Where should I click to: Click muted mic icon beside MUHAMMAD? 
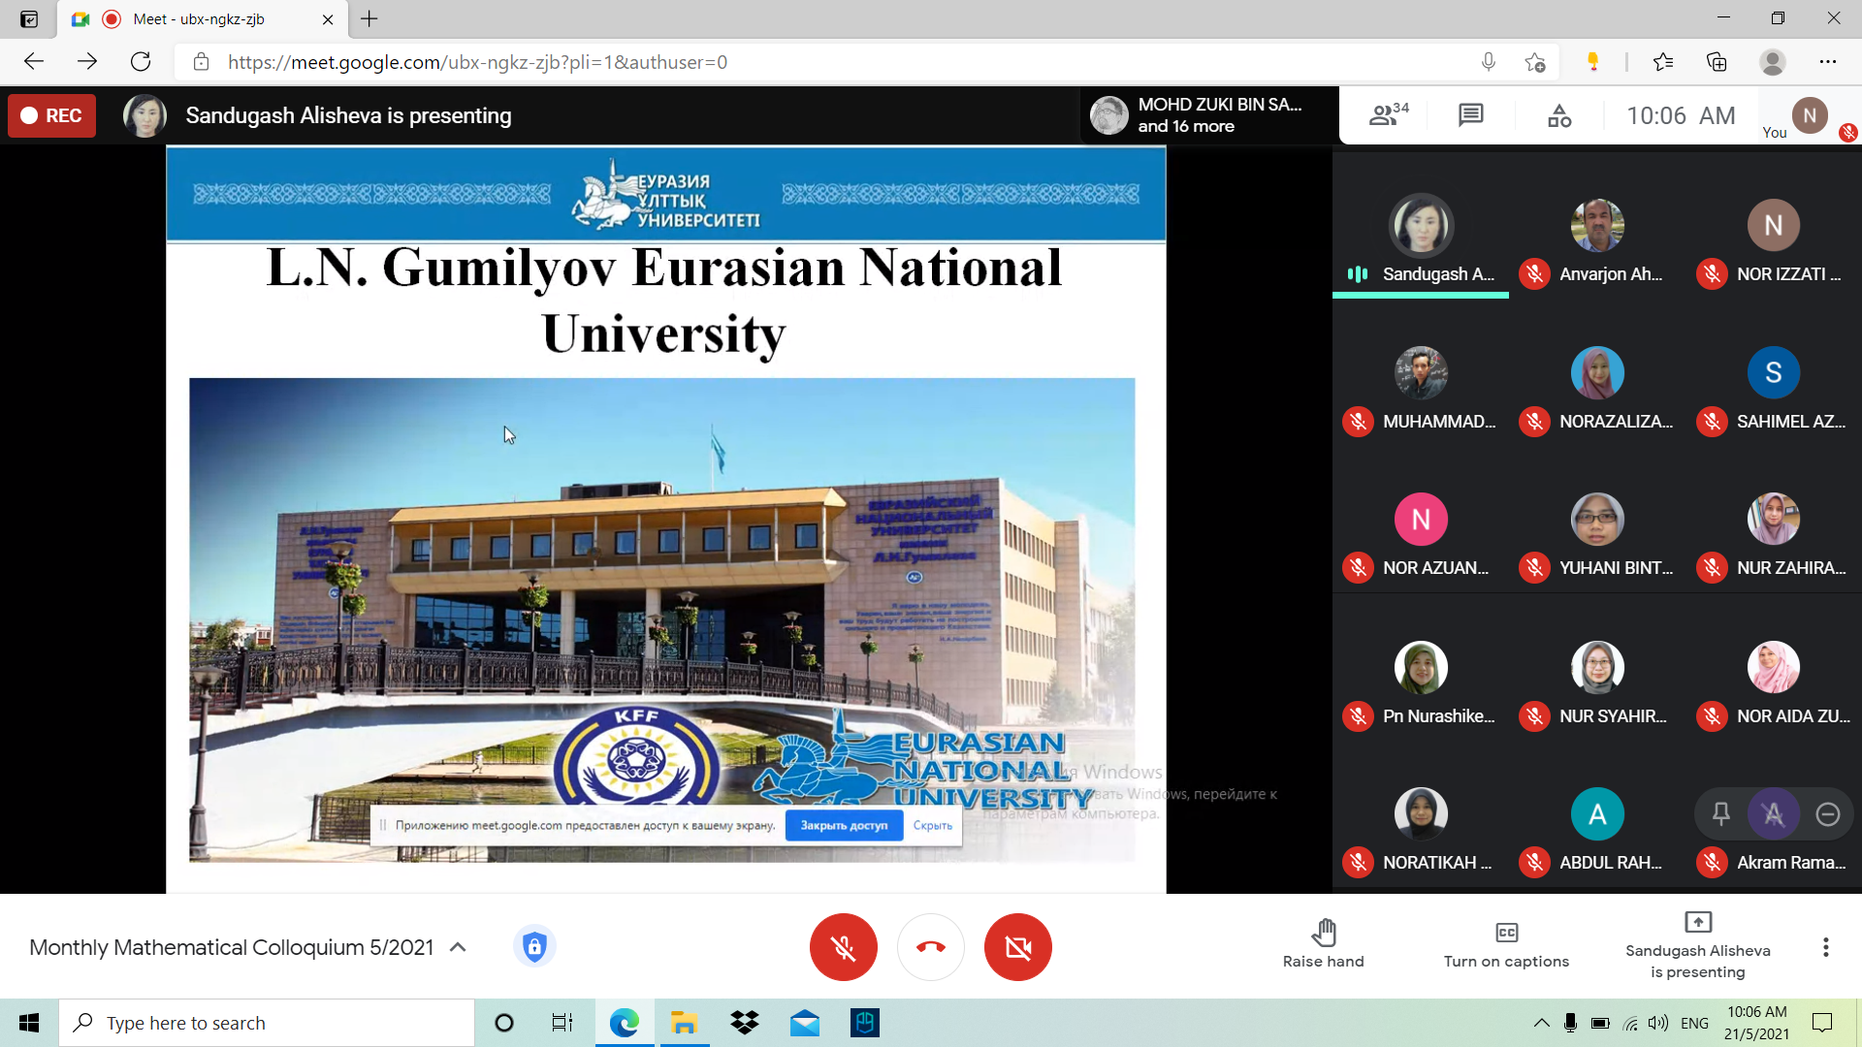(1358, 422)
